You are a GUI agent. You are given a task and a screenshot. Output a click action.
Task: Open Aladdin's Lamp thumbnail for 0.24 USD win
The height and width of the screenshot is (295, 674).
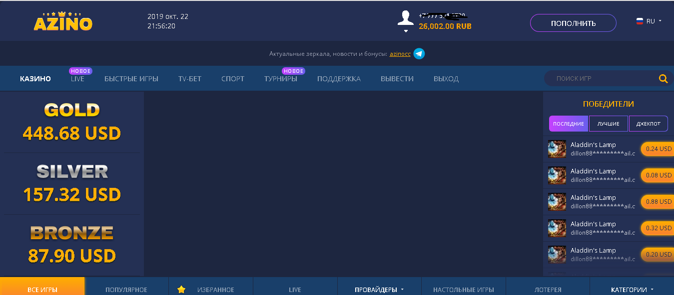click(x=557, y=149)
